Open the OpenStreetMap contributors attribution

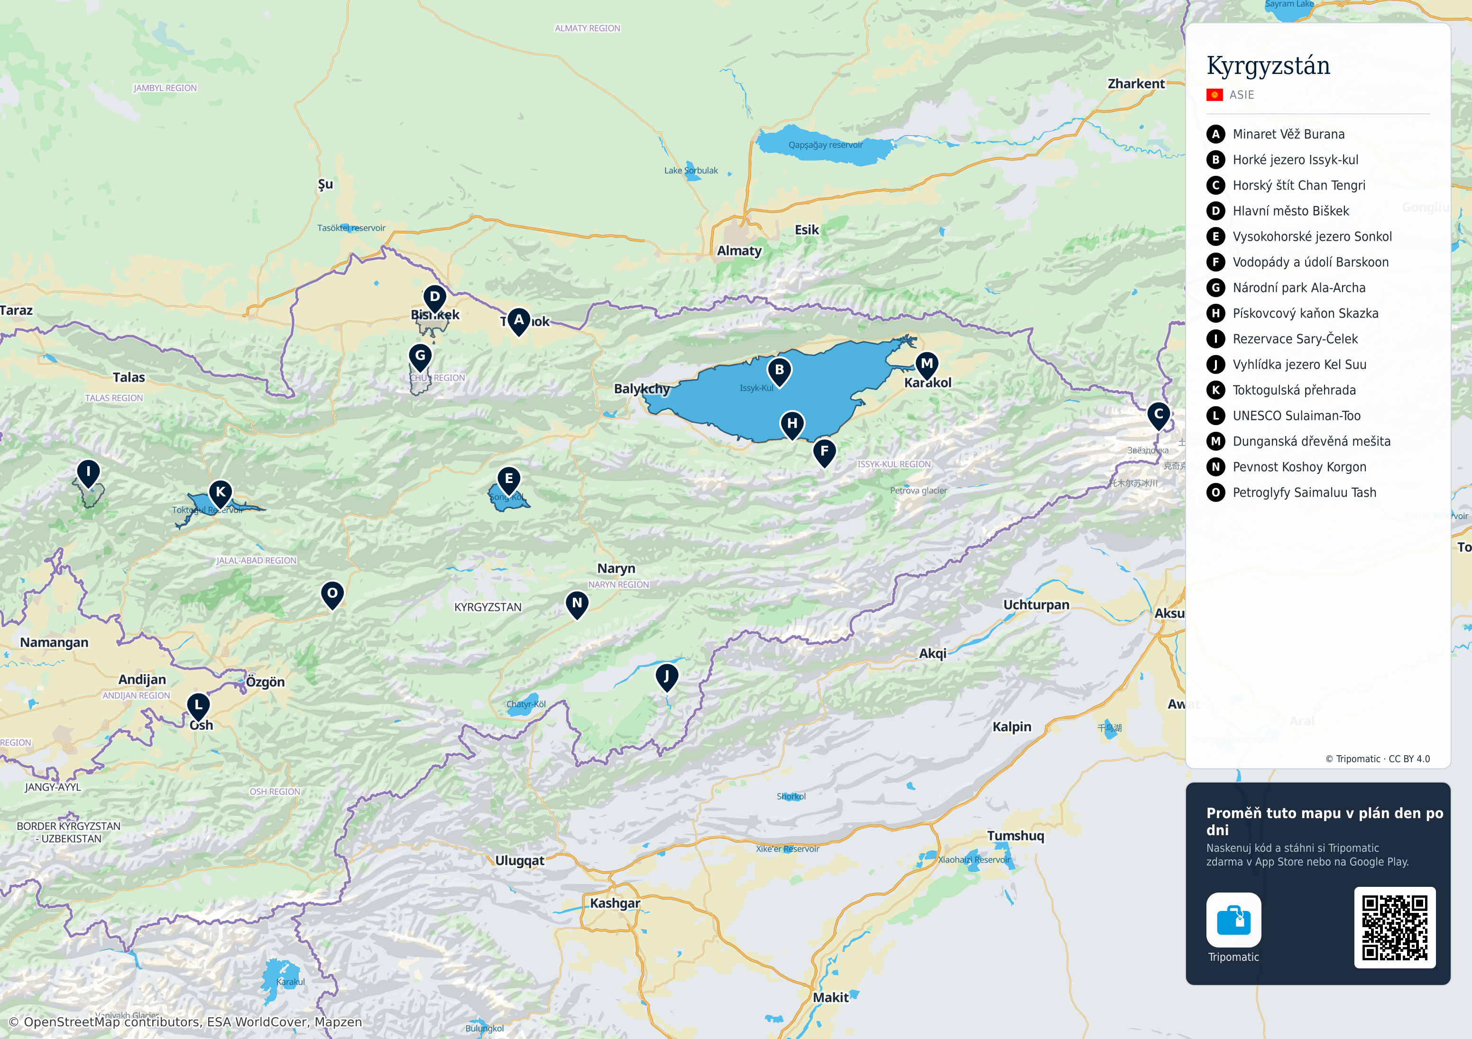pos(186,1021)
